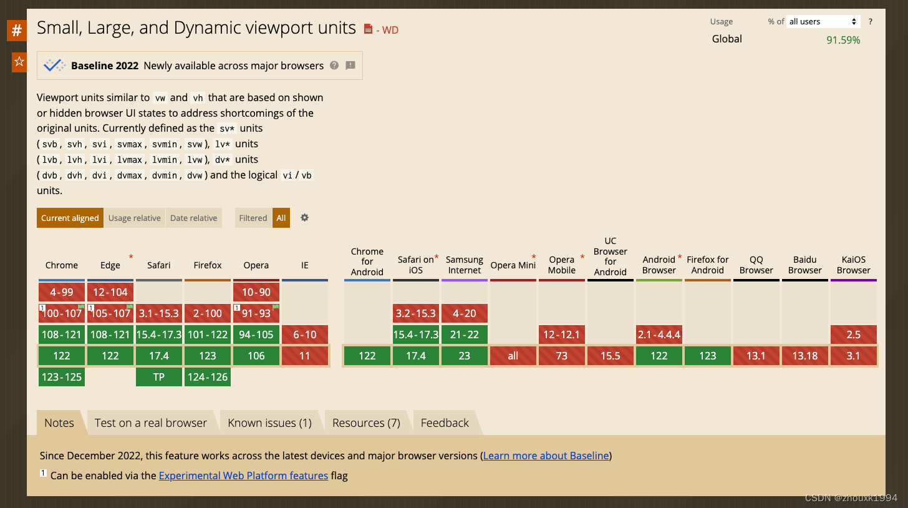Follow Learn more about Baseline link
The image size is (908, 508).
coord(546,456)
